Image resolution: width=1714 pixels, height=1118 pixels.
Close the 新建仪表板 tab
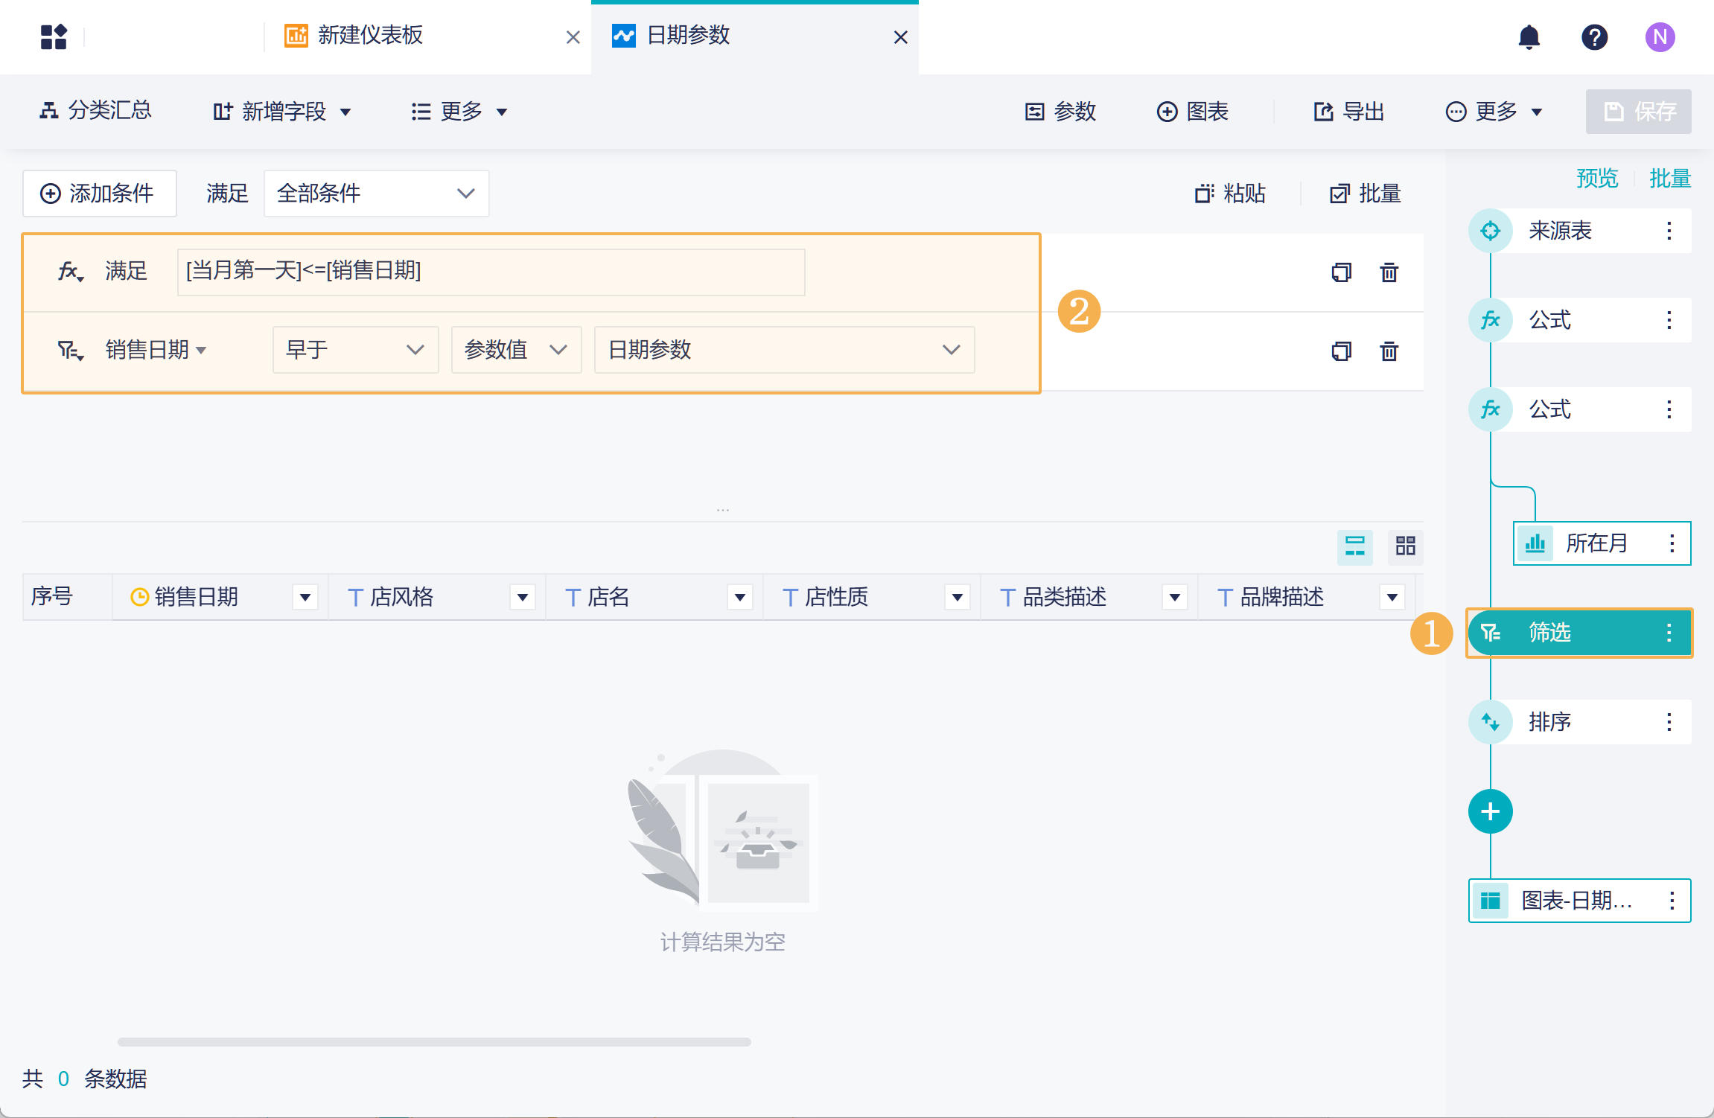point(573,37)
